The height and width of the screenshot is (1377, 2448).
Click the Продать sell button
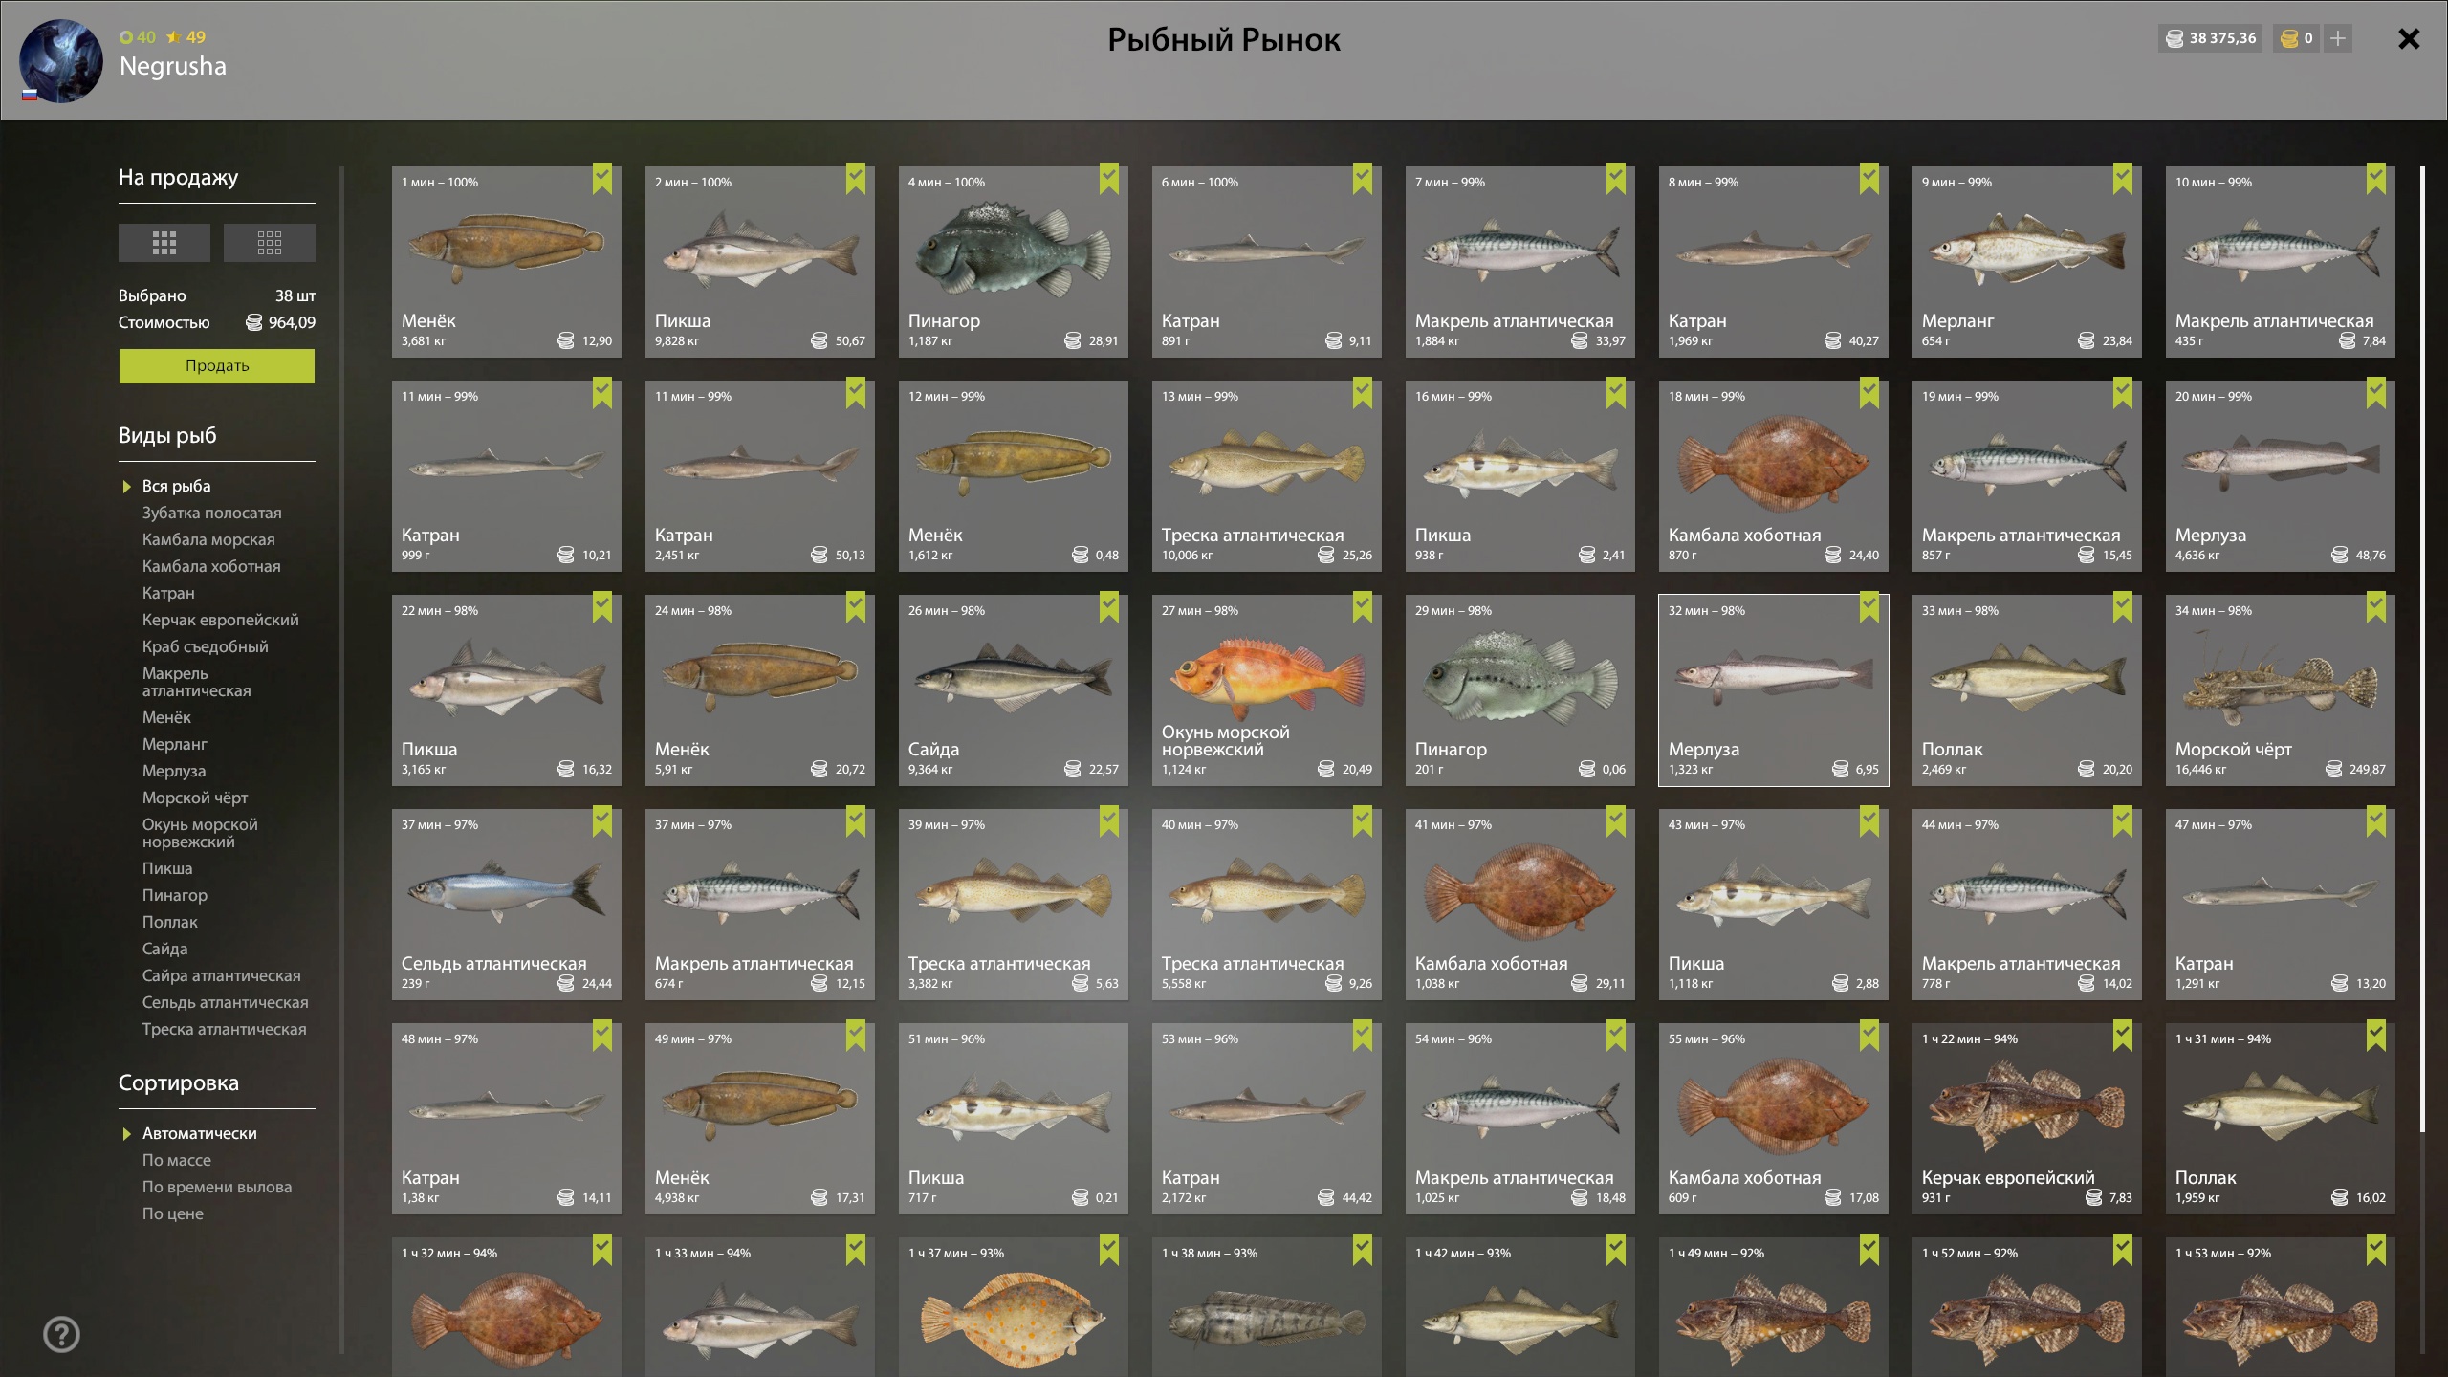pos(217,365)
